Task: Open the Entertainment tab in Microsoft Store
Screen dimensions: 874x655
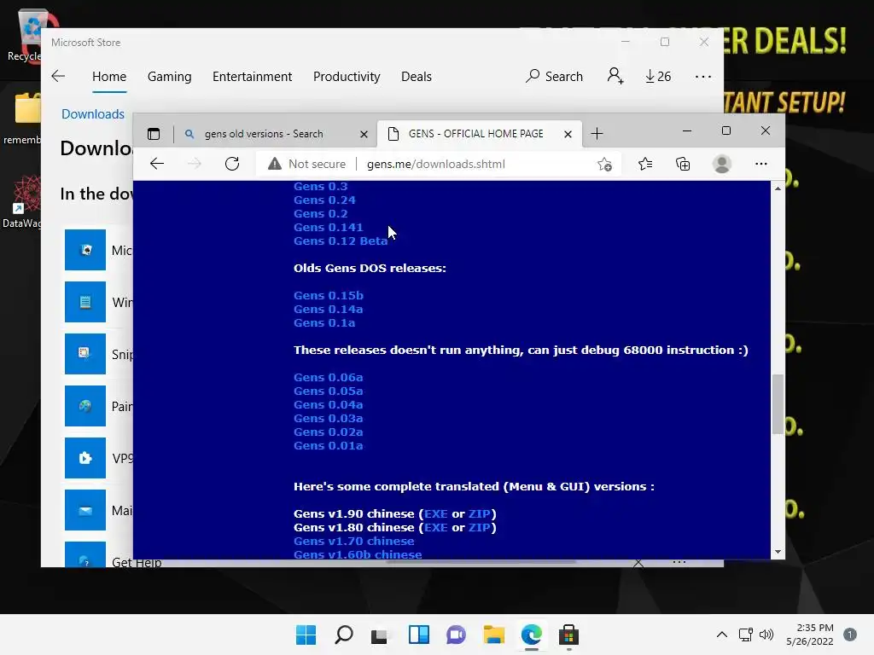Action: coord(252,76)
